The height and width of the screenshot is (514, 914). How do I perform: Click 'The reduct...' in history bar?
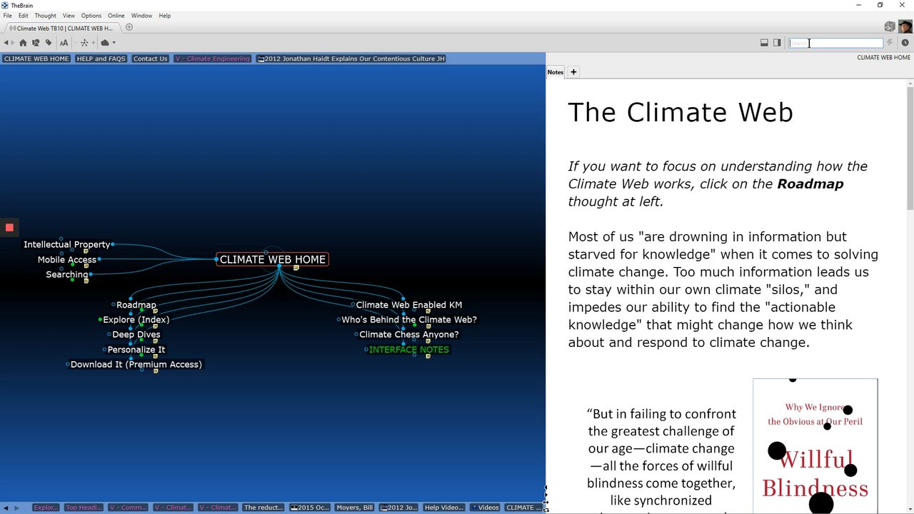[263, 508]
